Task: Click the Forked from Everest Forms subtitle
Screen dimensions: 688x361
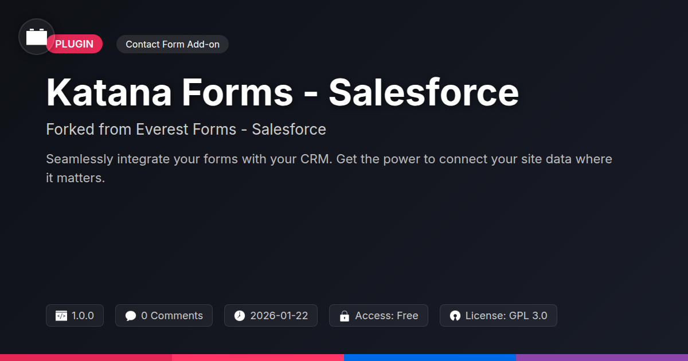Action: [x=186, y=130]
